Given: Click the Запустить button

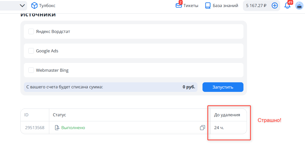Looking at the screenshot, I should 223,87.
